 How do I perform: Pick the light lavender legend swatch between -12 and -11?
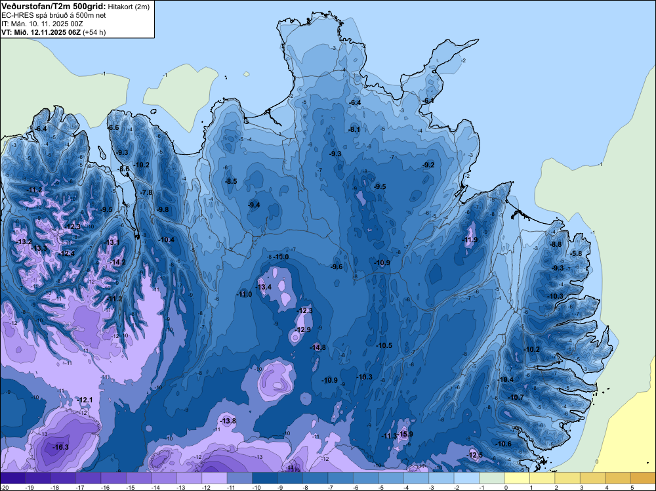[215, 478]
